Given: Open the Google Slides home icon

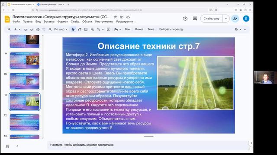Looking at the screenshot, I should [x=7, y=19].
